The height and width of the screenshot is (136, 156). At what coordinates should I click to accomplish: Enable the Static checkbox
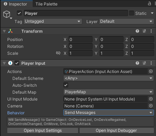click(x=132, y=13)
